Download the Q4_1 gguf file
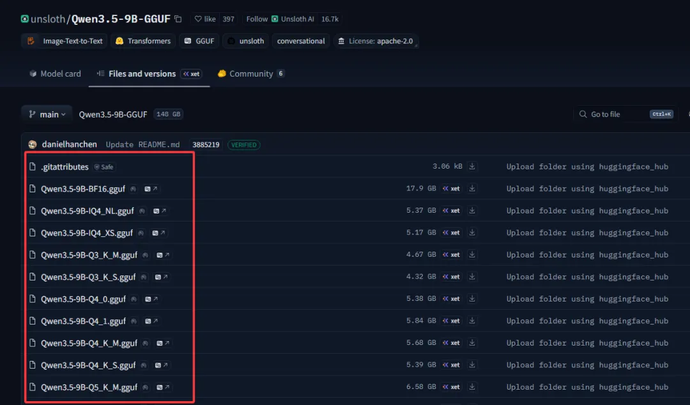Viewport: 690px width, 405px height. [x=471, y=321]
